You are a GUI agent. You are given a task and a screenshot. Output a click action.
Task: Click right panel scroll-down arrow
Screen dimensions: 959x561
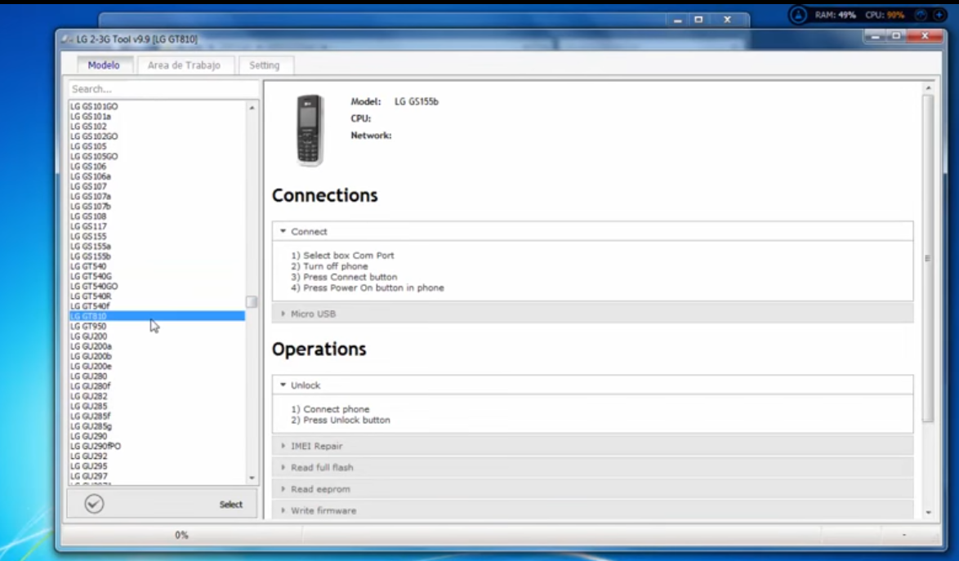click(929, 512)
